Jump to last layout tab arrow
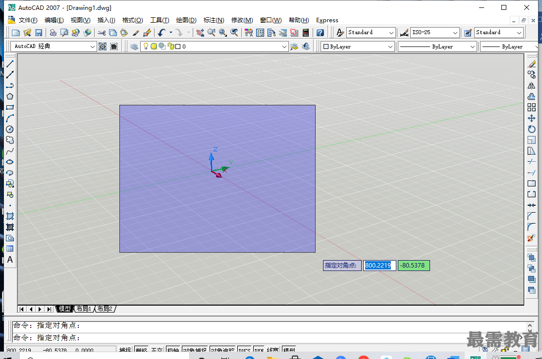Image resolution: width=542 pixels, height=359 pixels. (x=49, y=309)
